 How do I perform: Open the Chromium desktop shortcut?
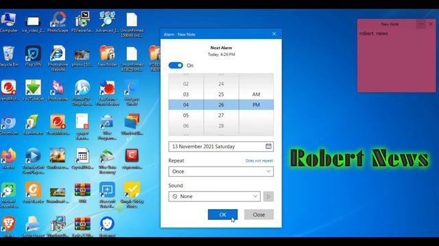pos(8,124)
